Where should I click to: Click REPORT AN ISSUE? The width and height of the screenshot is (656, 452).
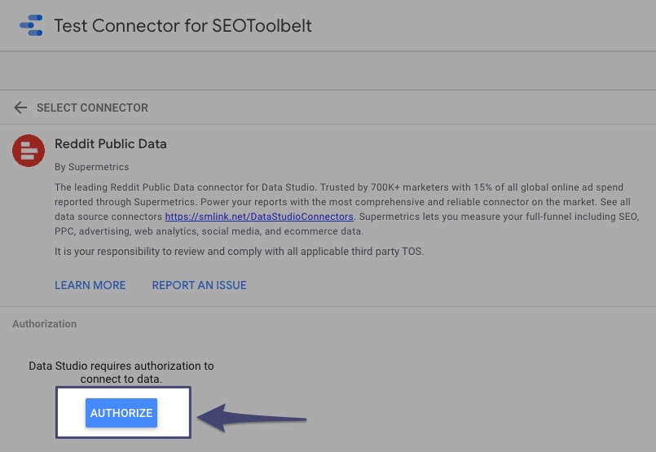(199, 285)
